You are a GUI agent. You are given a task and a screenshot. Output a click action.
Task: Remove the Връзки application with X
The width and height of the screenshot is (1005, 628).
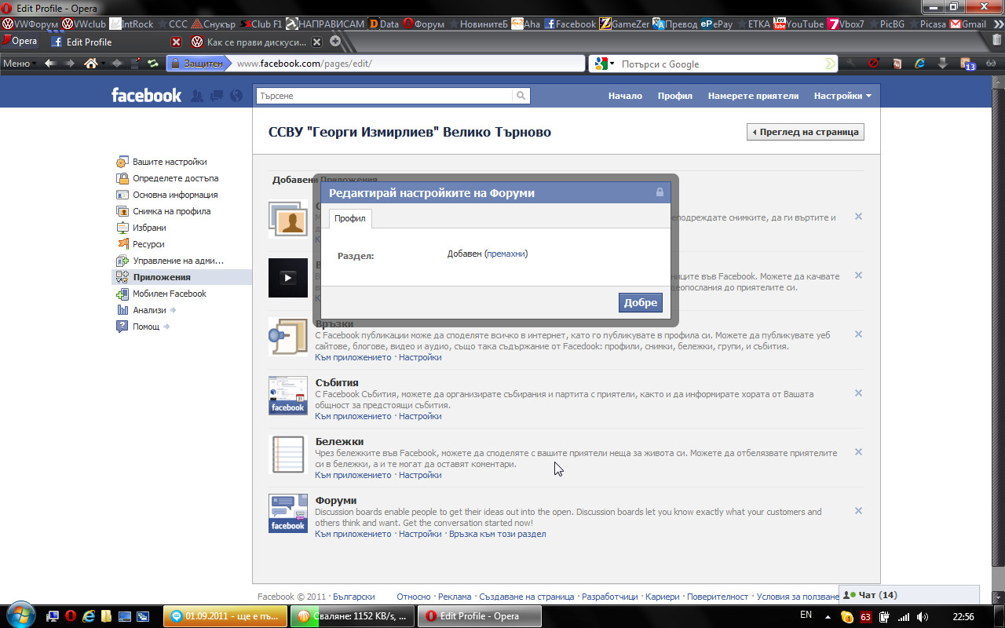click(x=858, y=334)
